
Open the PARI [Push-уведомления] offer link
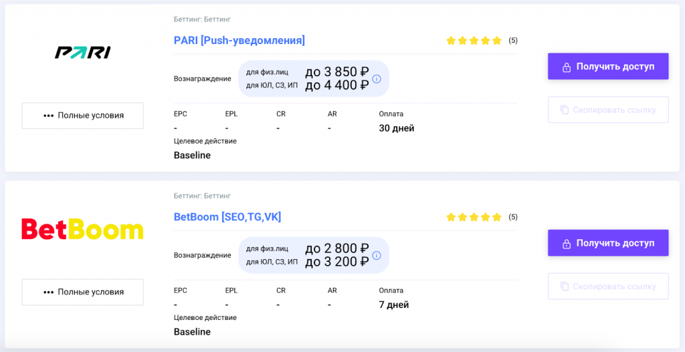239,41
